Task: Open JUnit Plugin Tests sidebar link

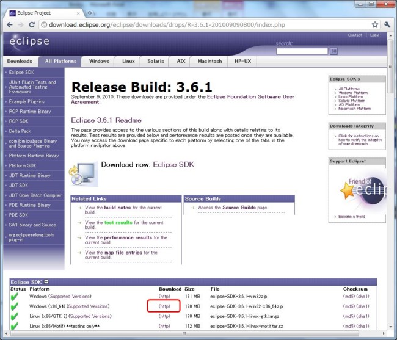Action: tap(32, 87)
